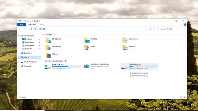Select Network in navigation pane
The width and height of the screenshot is (198, 111).
[x=28, y=66]
